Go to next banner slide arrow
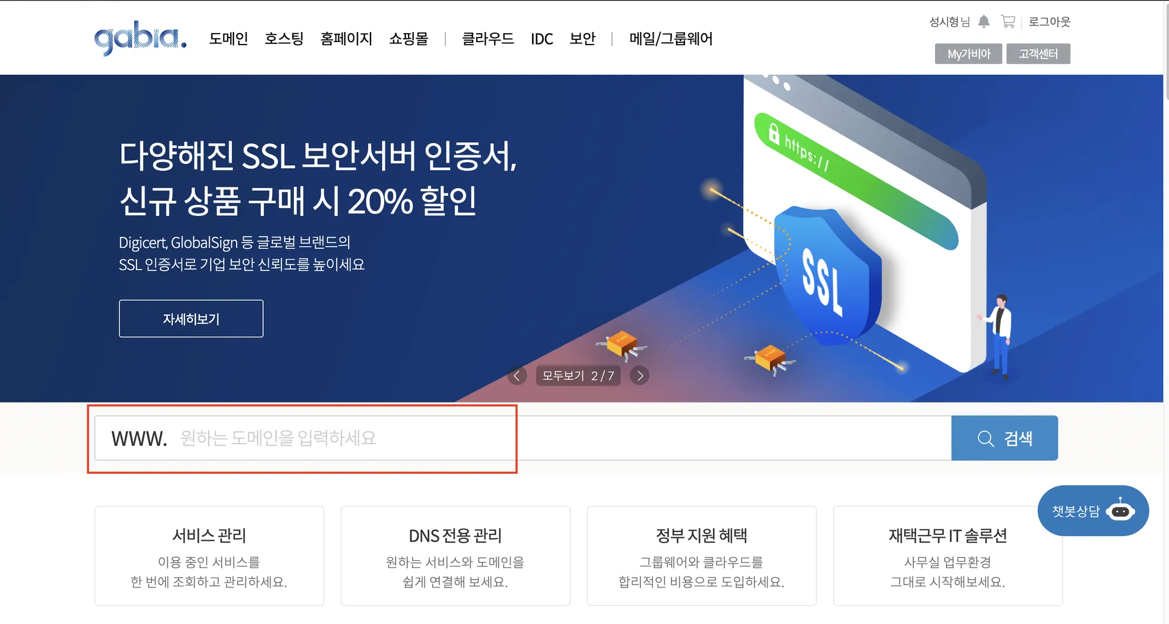This screenshot has height=624, width=1169. pyautogui.click(x=640, y=376)
